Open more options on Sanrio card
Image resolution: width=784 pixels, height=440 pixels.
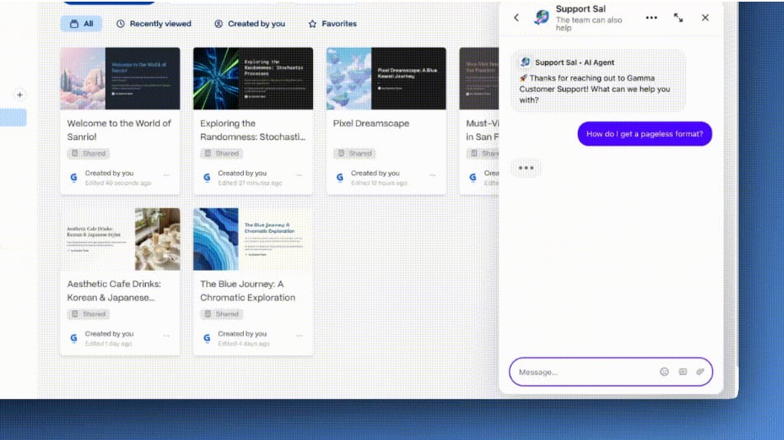166,175
